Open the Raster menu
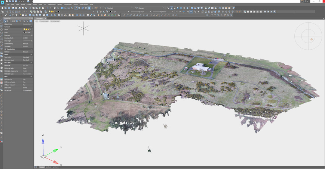The width and height of the screenshot is (325, 169). point(76,4)
